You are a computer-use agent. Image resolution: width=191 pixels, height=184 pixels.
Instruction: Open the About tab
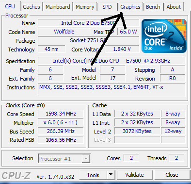click(174, 7)
